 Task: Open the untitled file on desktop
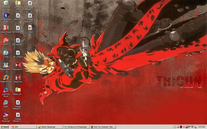(30, 28)
